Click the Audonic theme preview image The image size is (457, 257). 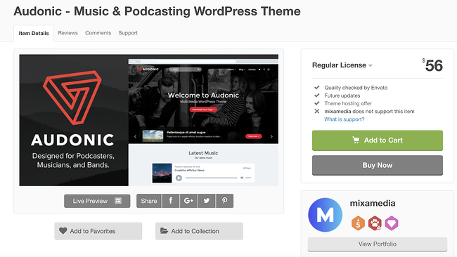[x=148, y=120]
